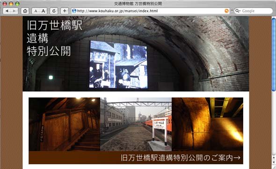Open the wooden staircase thumbnail photo
The image size is (276, 169).
pos(65,124)
